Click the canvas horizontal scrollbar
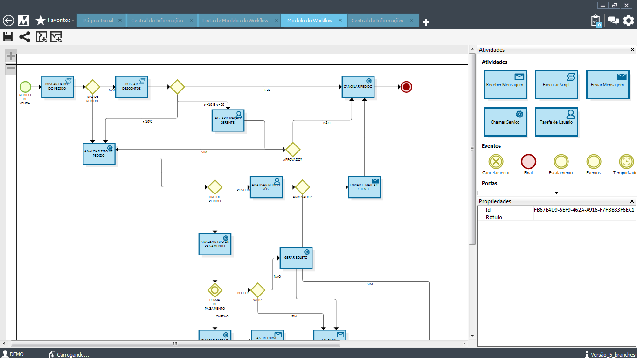The width and height of the screenshot is (637, 358). (x=175, y=344)
